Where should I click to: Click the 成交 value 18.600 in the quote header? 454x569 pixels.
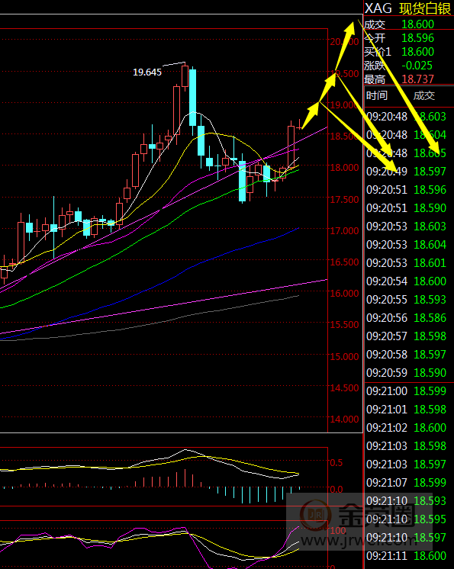click(x=417, y=24)
